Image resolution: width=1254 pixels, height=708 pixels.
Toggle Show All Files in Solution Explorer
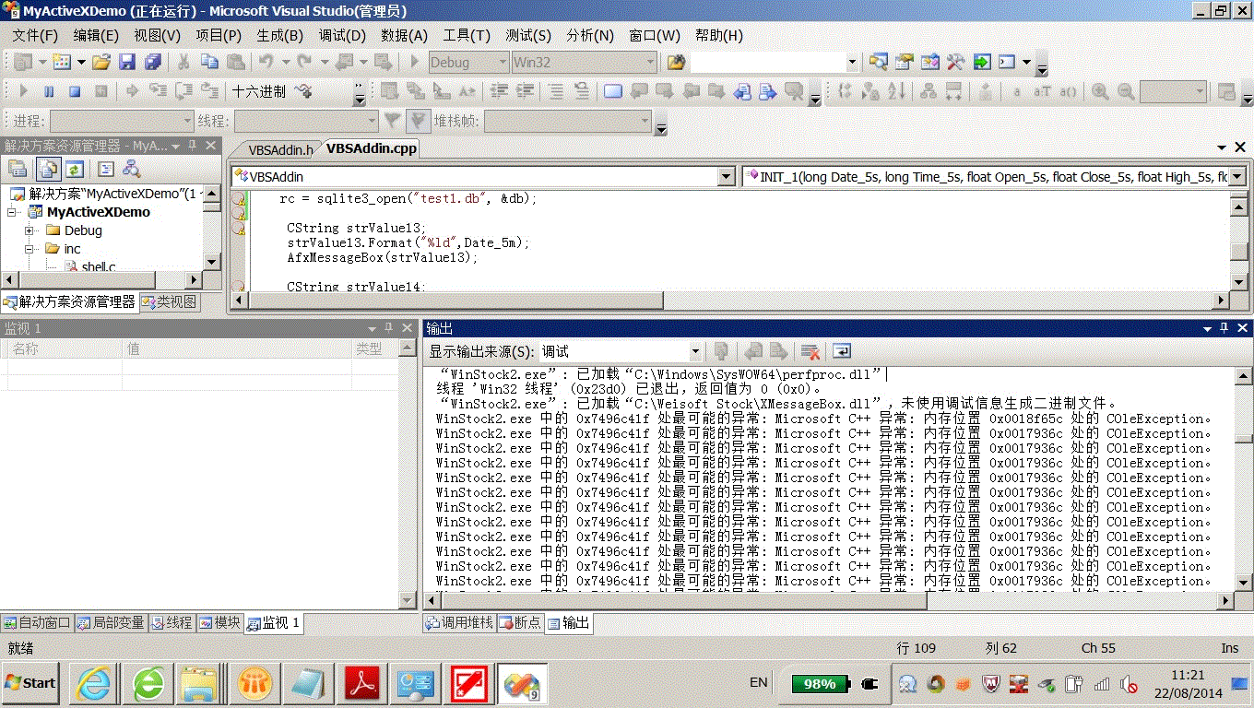coord(49,169)
